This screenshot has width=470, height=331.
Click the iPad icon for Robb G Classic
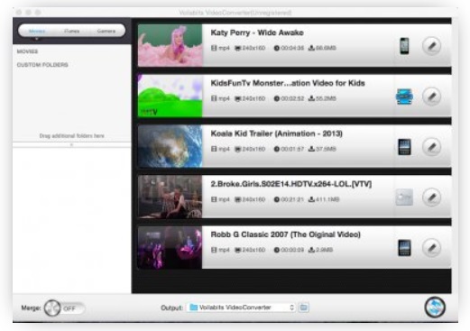(404, 248)
